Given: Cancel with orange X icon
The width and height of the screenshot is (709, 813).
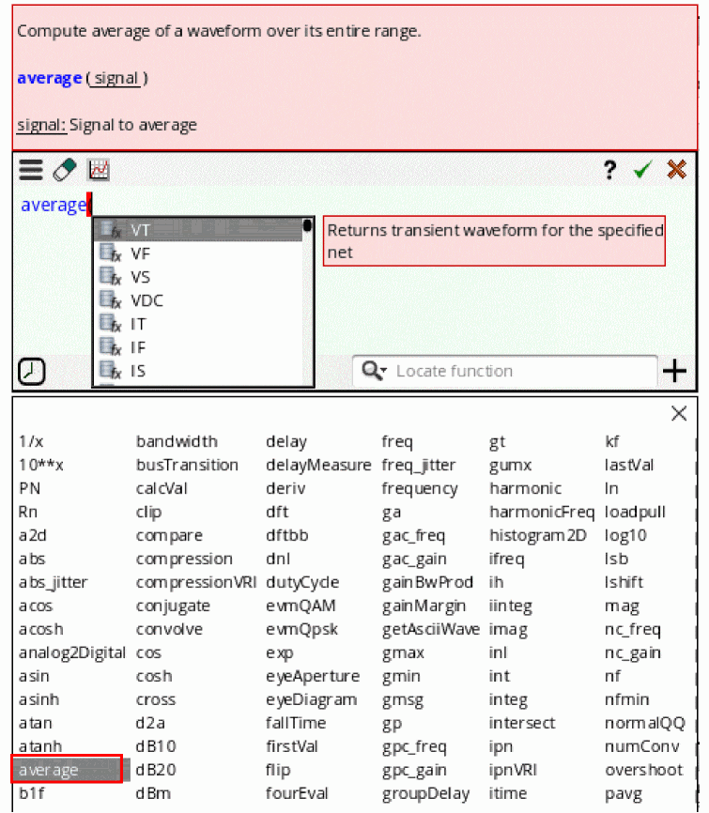Looking at the screenshot, I should coord(676,170).
